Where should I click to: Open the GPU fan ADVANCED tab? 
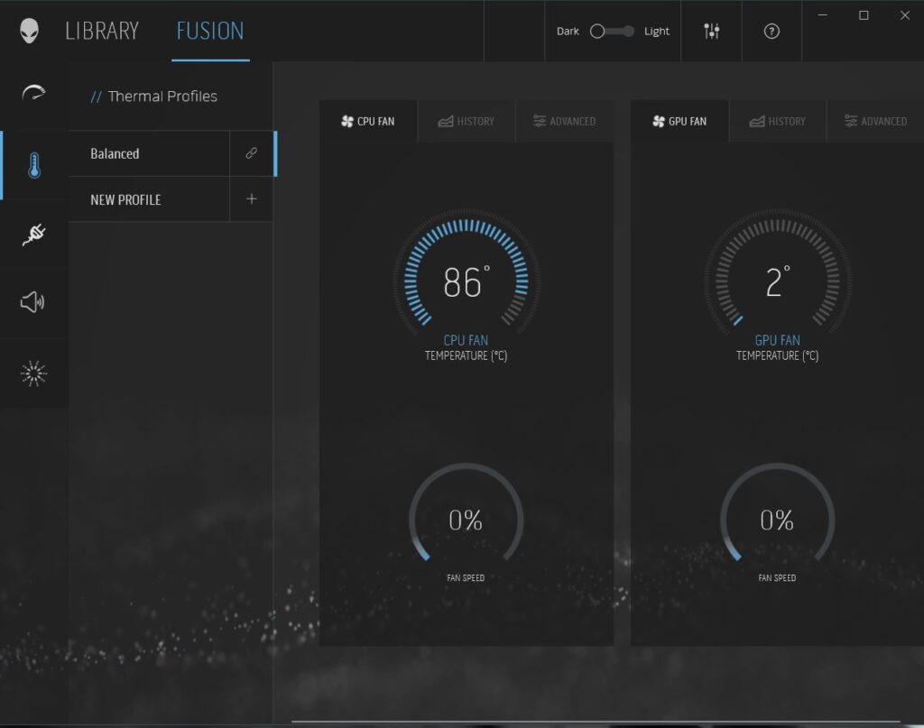[875, 121]
